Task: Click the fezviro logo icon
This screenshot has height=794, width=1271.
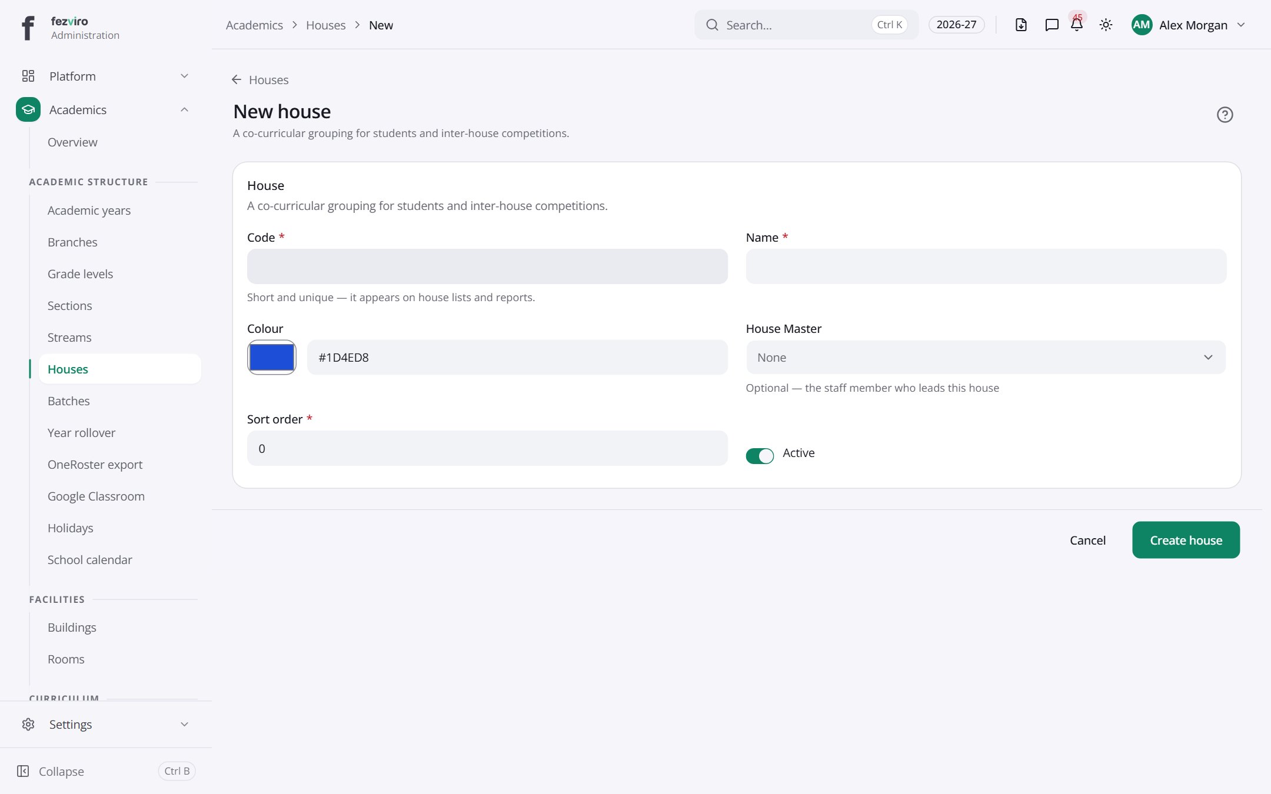Action: coord(28,28)
